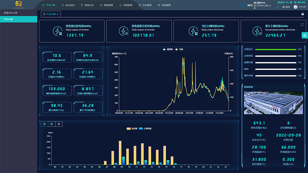Toggle the 辐照度 legend series

click(x=168, y=49)
